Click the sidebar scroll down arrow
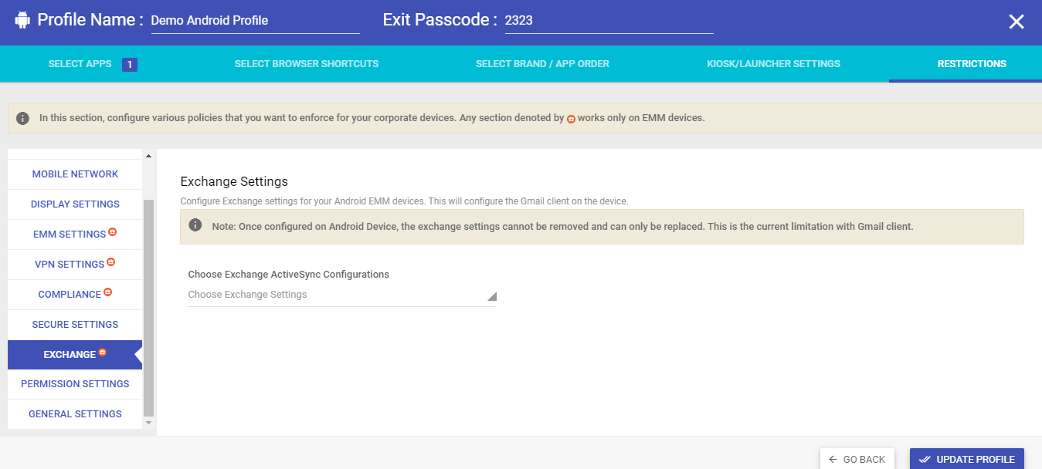This screenshot has height=469, width=1042. click(149, 423)
